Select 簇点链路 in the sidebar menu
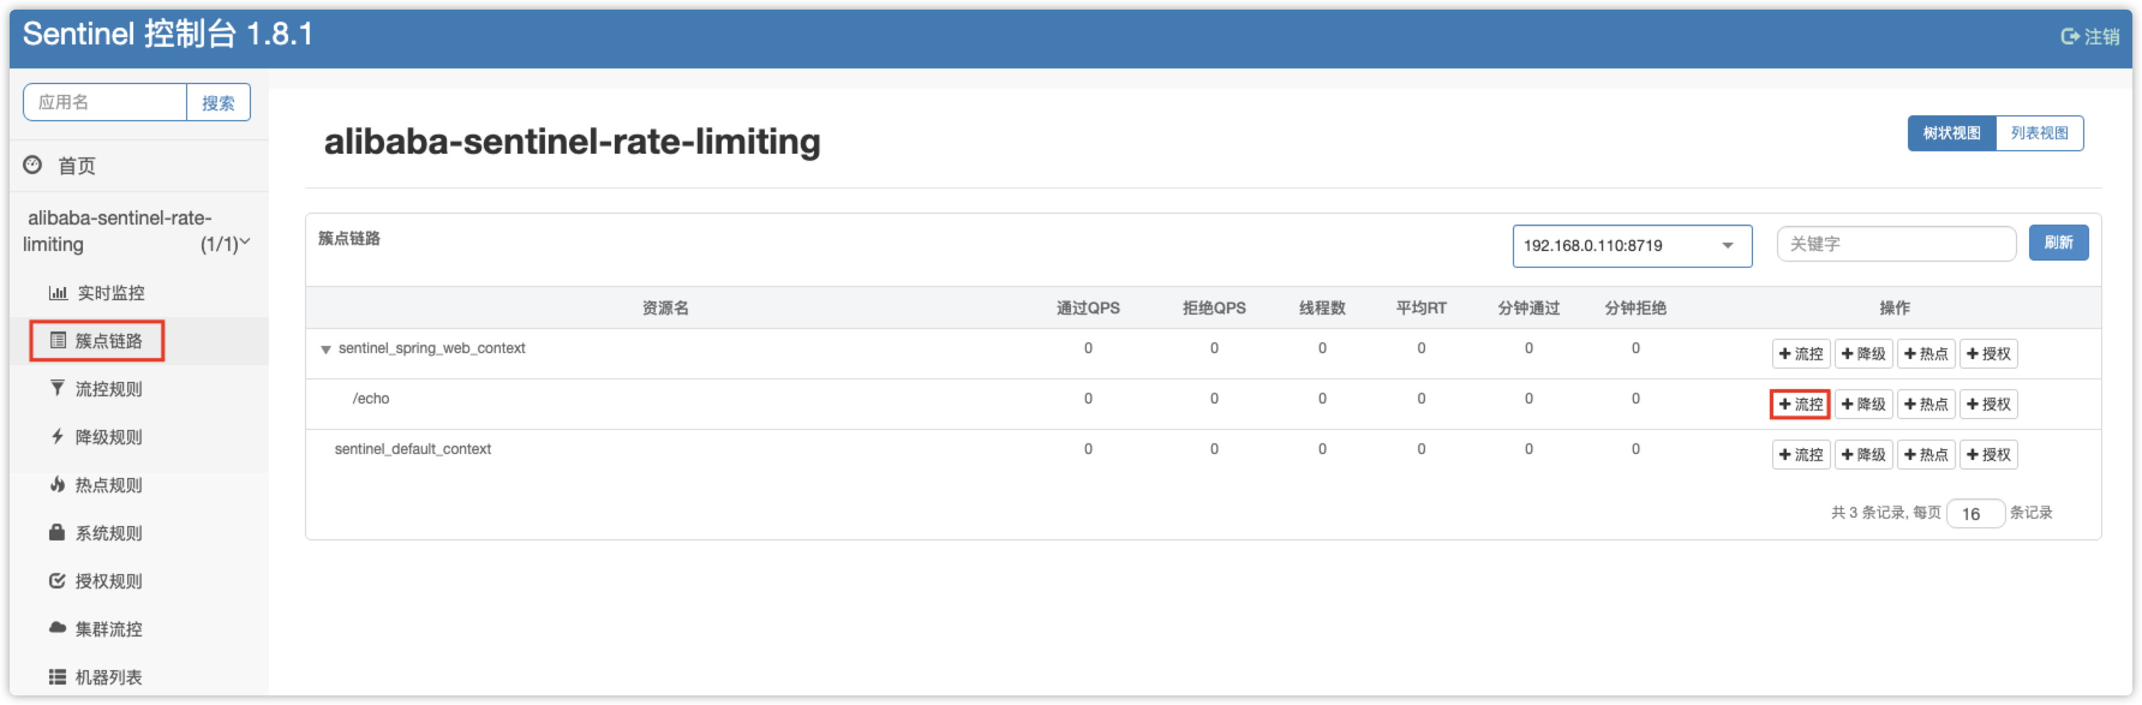This screenshot has height=705, width=2142. (97, 340)
